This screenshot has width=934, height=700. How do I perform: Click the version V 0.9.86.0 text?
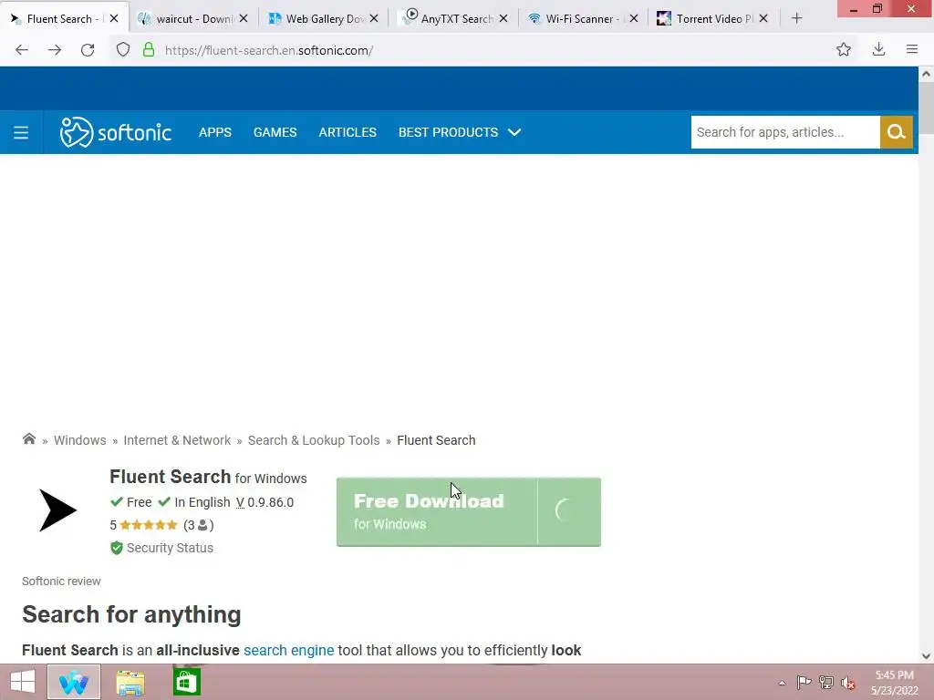pyautogui.click(x=265, y=502)
